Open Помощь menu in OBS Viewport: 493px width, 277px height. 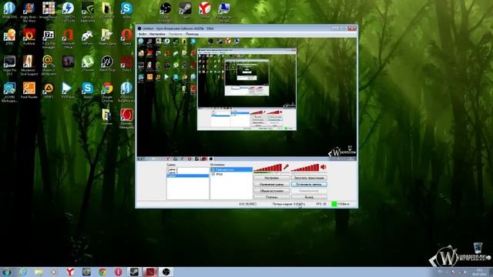pos(192,34)
